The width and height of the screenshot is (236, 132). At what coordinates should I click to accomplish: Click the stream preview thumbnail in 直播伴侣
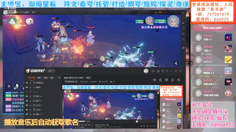coord(123,107)
